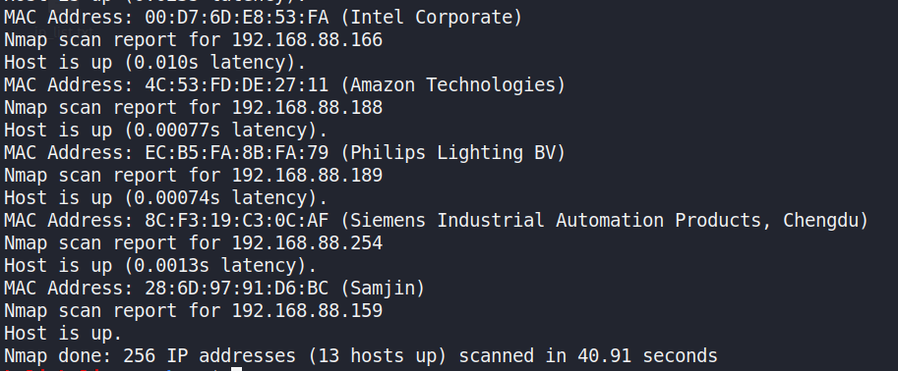This screenshot has width=898, height=371.
Task: Click the Samjin vendor name
Action: tap(382, 288)
